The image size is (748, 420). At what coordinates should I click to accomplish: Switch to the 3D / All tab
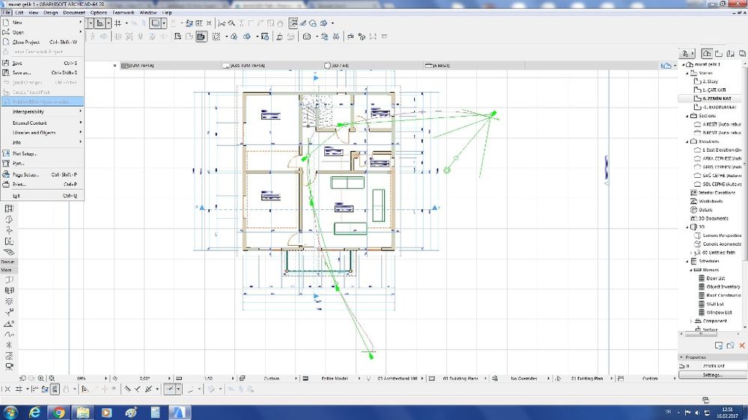pyautogui.click(x=341, y=66)
